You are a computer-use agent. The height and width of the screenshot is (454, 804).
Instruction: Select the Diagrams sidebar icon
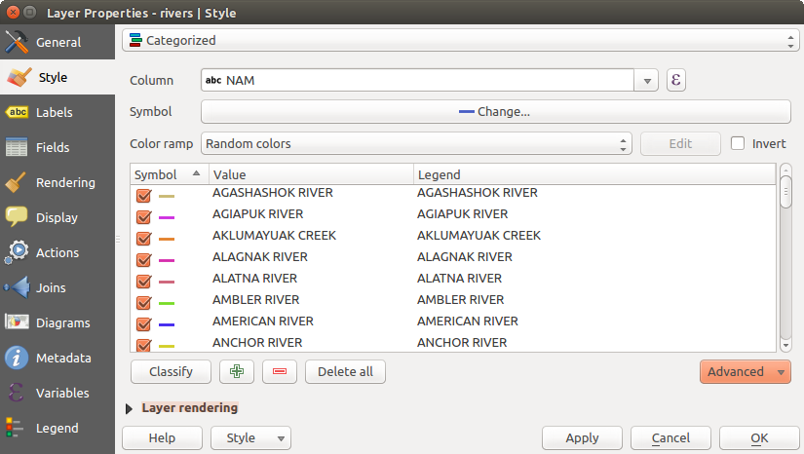click(17, 322)
